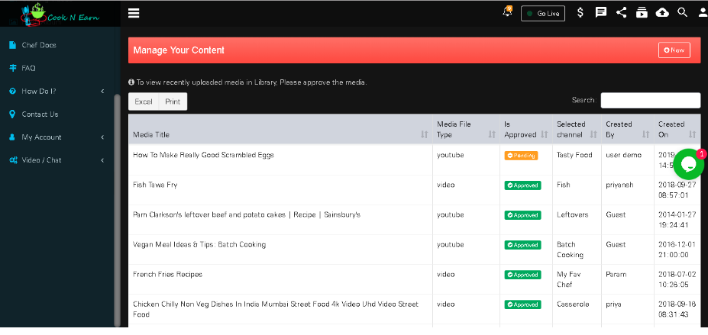Click "My Fav Chef" channel cell
The height and width of the screenshot is (335, 708).
(569, 279)
